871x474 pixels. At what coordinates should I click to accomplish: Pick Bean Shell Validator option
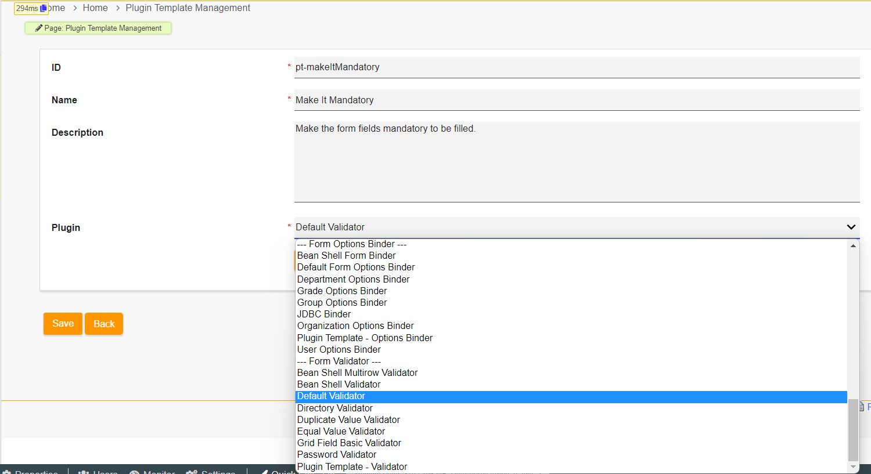pos(571,385)
